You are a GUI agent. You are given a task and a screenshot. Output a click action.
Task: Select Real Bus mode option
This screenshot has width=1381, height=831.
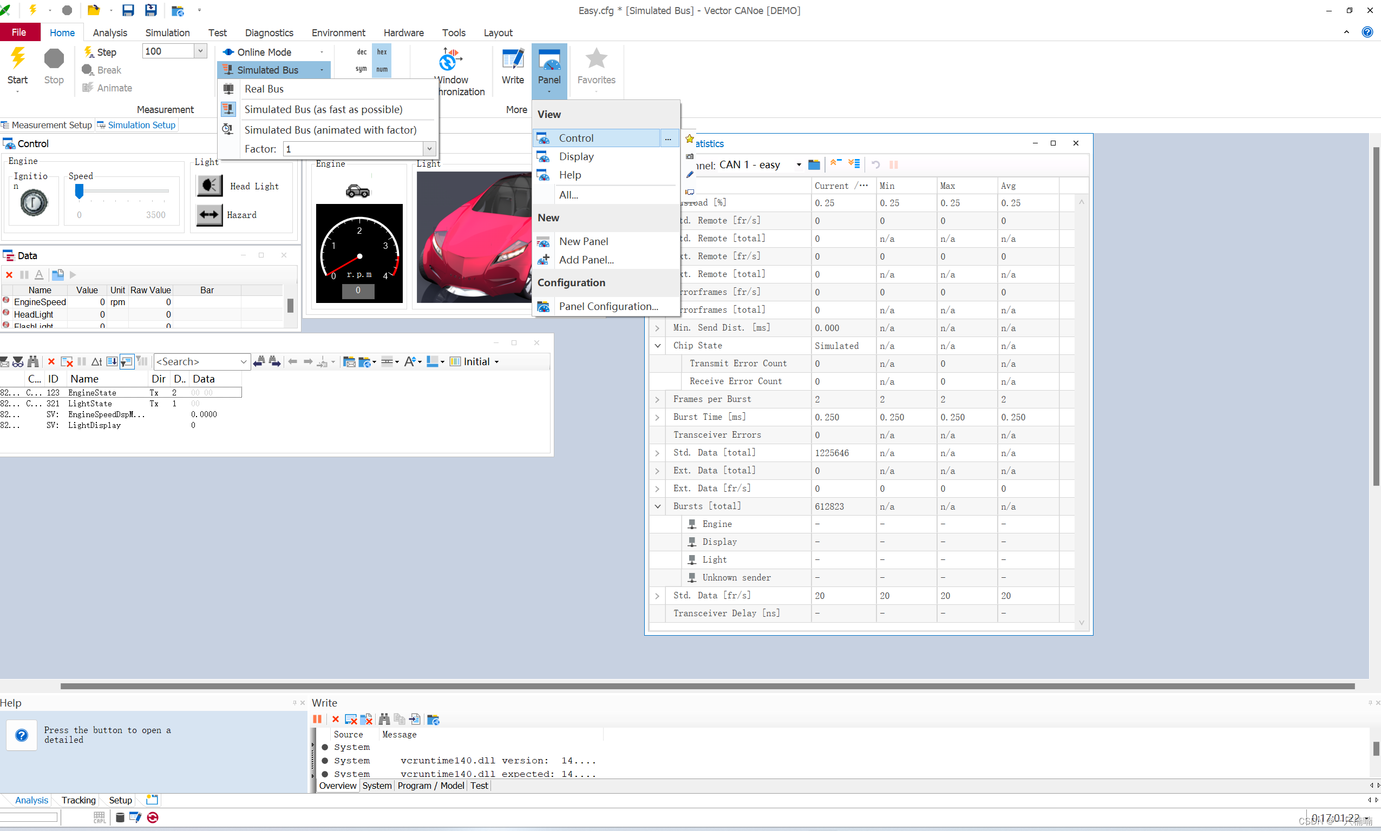coord(327,89)
